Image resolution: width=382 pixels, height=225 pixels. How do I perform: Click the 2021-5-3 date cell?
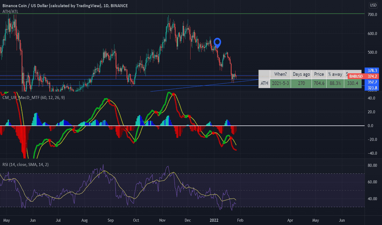tap(280, 83)
